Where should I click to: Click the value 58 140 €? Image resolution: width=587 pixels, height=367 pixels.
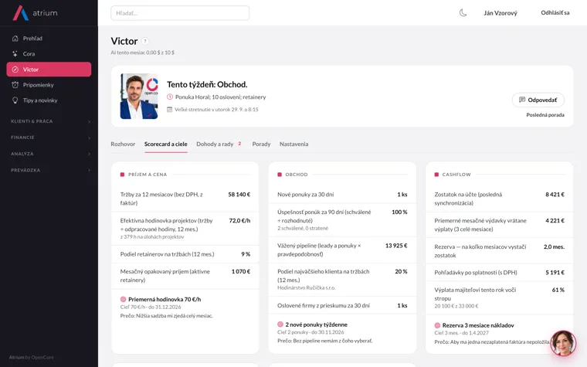[239, 195]
